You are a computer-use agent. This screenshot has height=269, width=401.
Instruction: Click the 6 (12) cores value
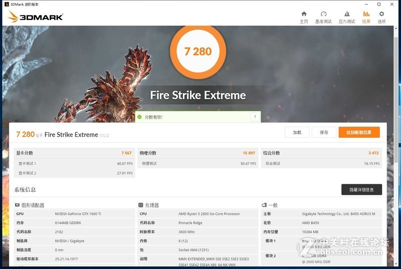pyautogui.click(x=183, y=241)
